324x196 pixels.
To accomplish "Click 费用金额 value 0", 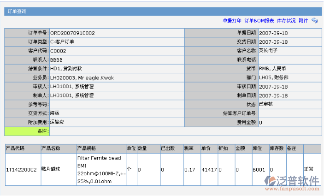I will click(260, 123).
